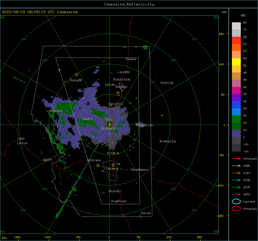Click the purple echo patch west of Lacombe
The width and height of the screenshot is (258, 241).
click(97, 70)
